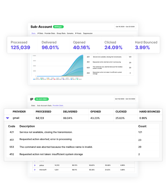The image size is (166, 194).
Task: Sort by the HARD BOUNCED column header
Action: pyautogui.click(x=150, y=112)
